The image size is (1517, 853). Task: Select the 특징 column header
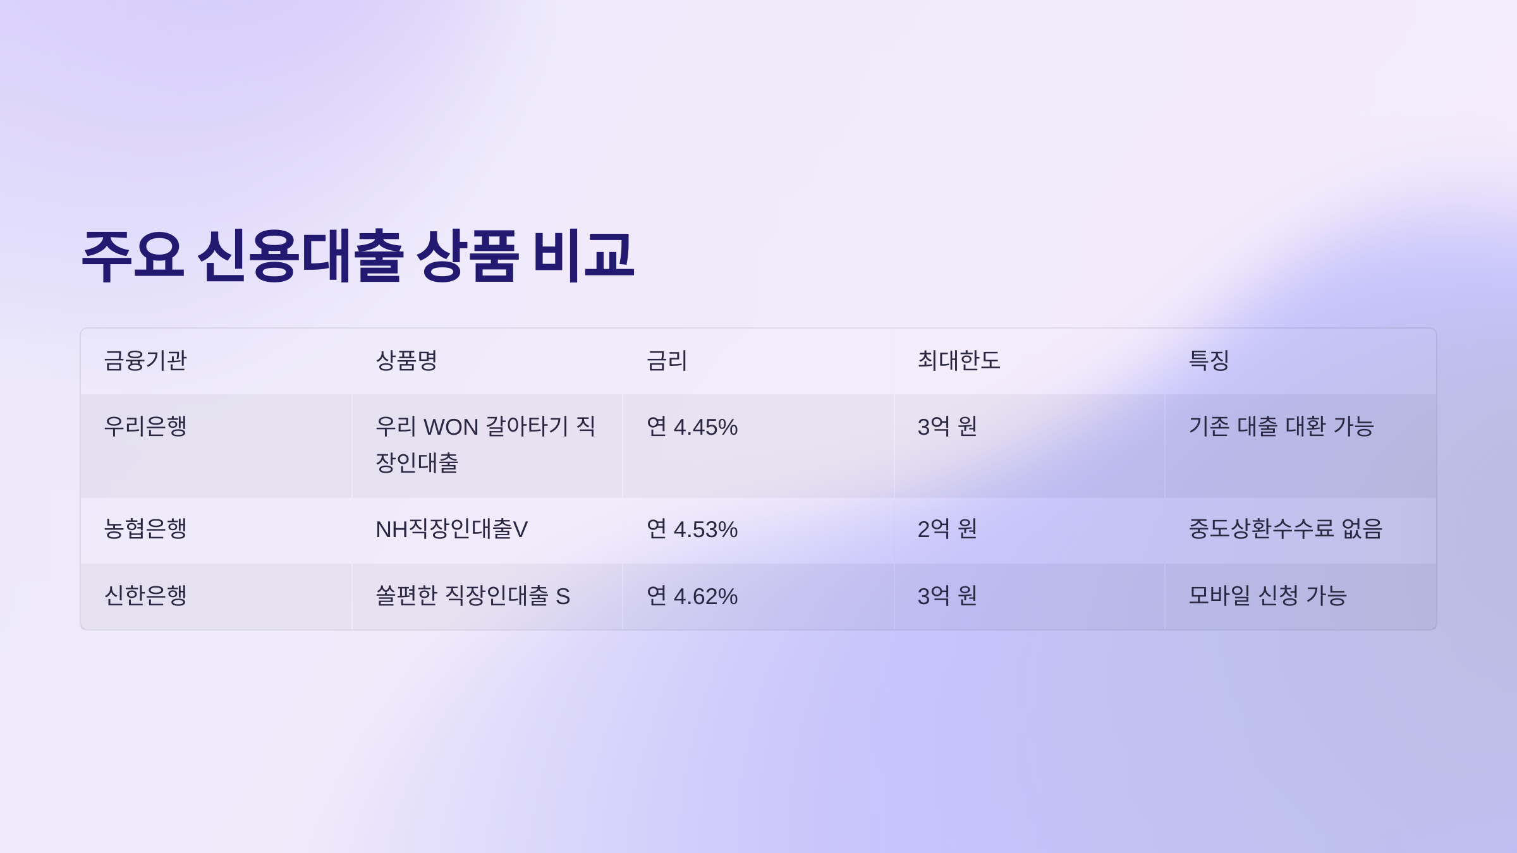(x=1209, y=361)
